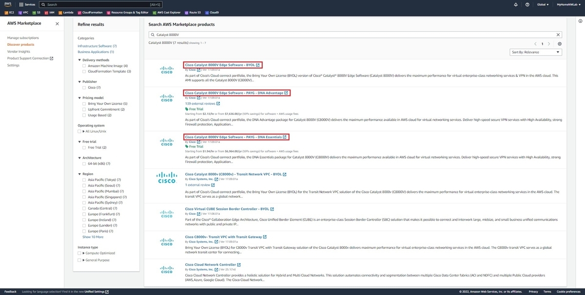
Task: Tick the Bring Your Own License checkbox
Action: click(x=84, y=104)
